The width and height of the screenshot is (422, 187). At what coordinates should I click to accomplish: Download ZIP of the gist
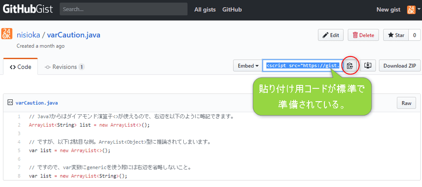[400, 66]
